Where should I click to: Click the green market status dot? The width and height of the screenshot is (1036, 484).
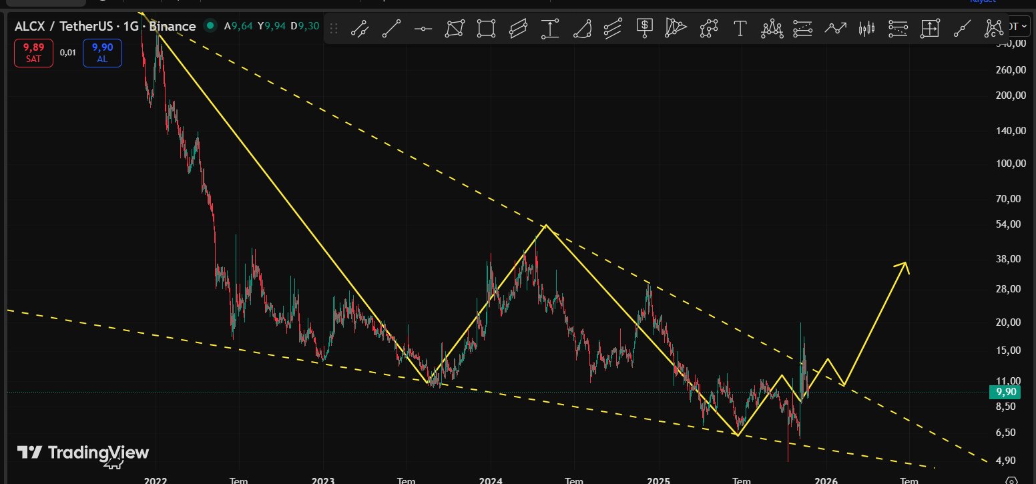point(210,26)
